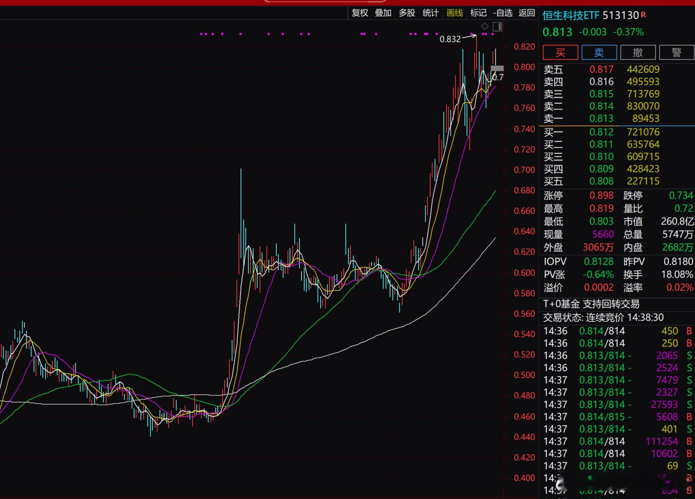Click the 最低 value 0.803
Viewport: 695px width, 499px height.
tap(601, 221)
